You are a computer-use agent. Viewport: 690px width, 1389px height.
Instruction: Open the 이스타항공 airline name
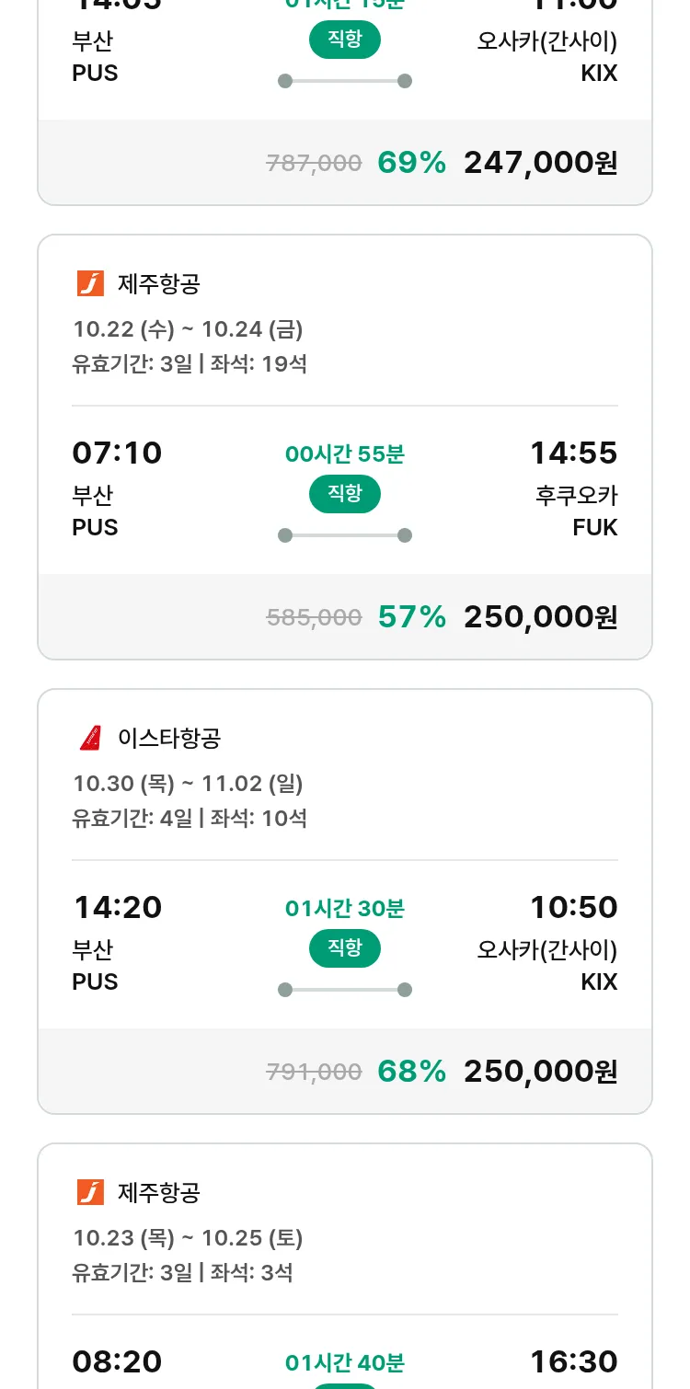(x=169, y=738)
